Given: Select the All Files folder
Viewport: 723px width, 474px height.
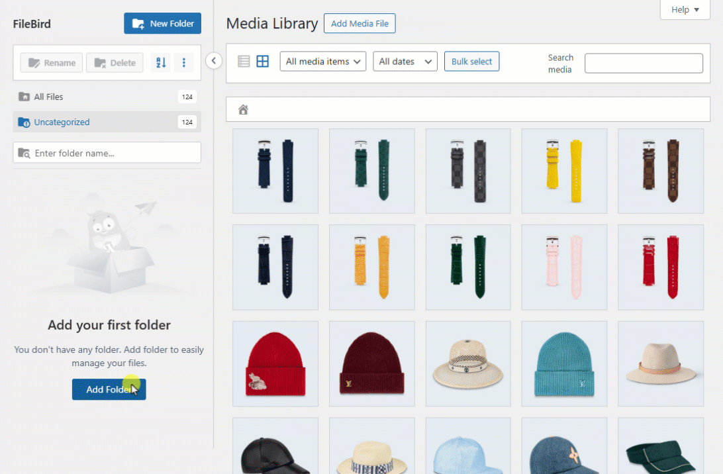Looking at the screenshot, I should (x=107, y=97).
